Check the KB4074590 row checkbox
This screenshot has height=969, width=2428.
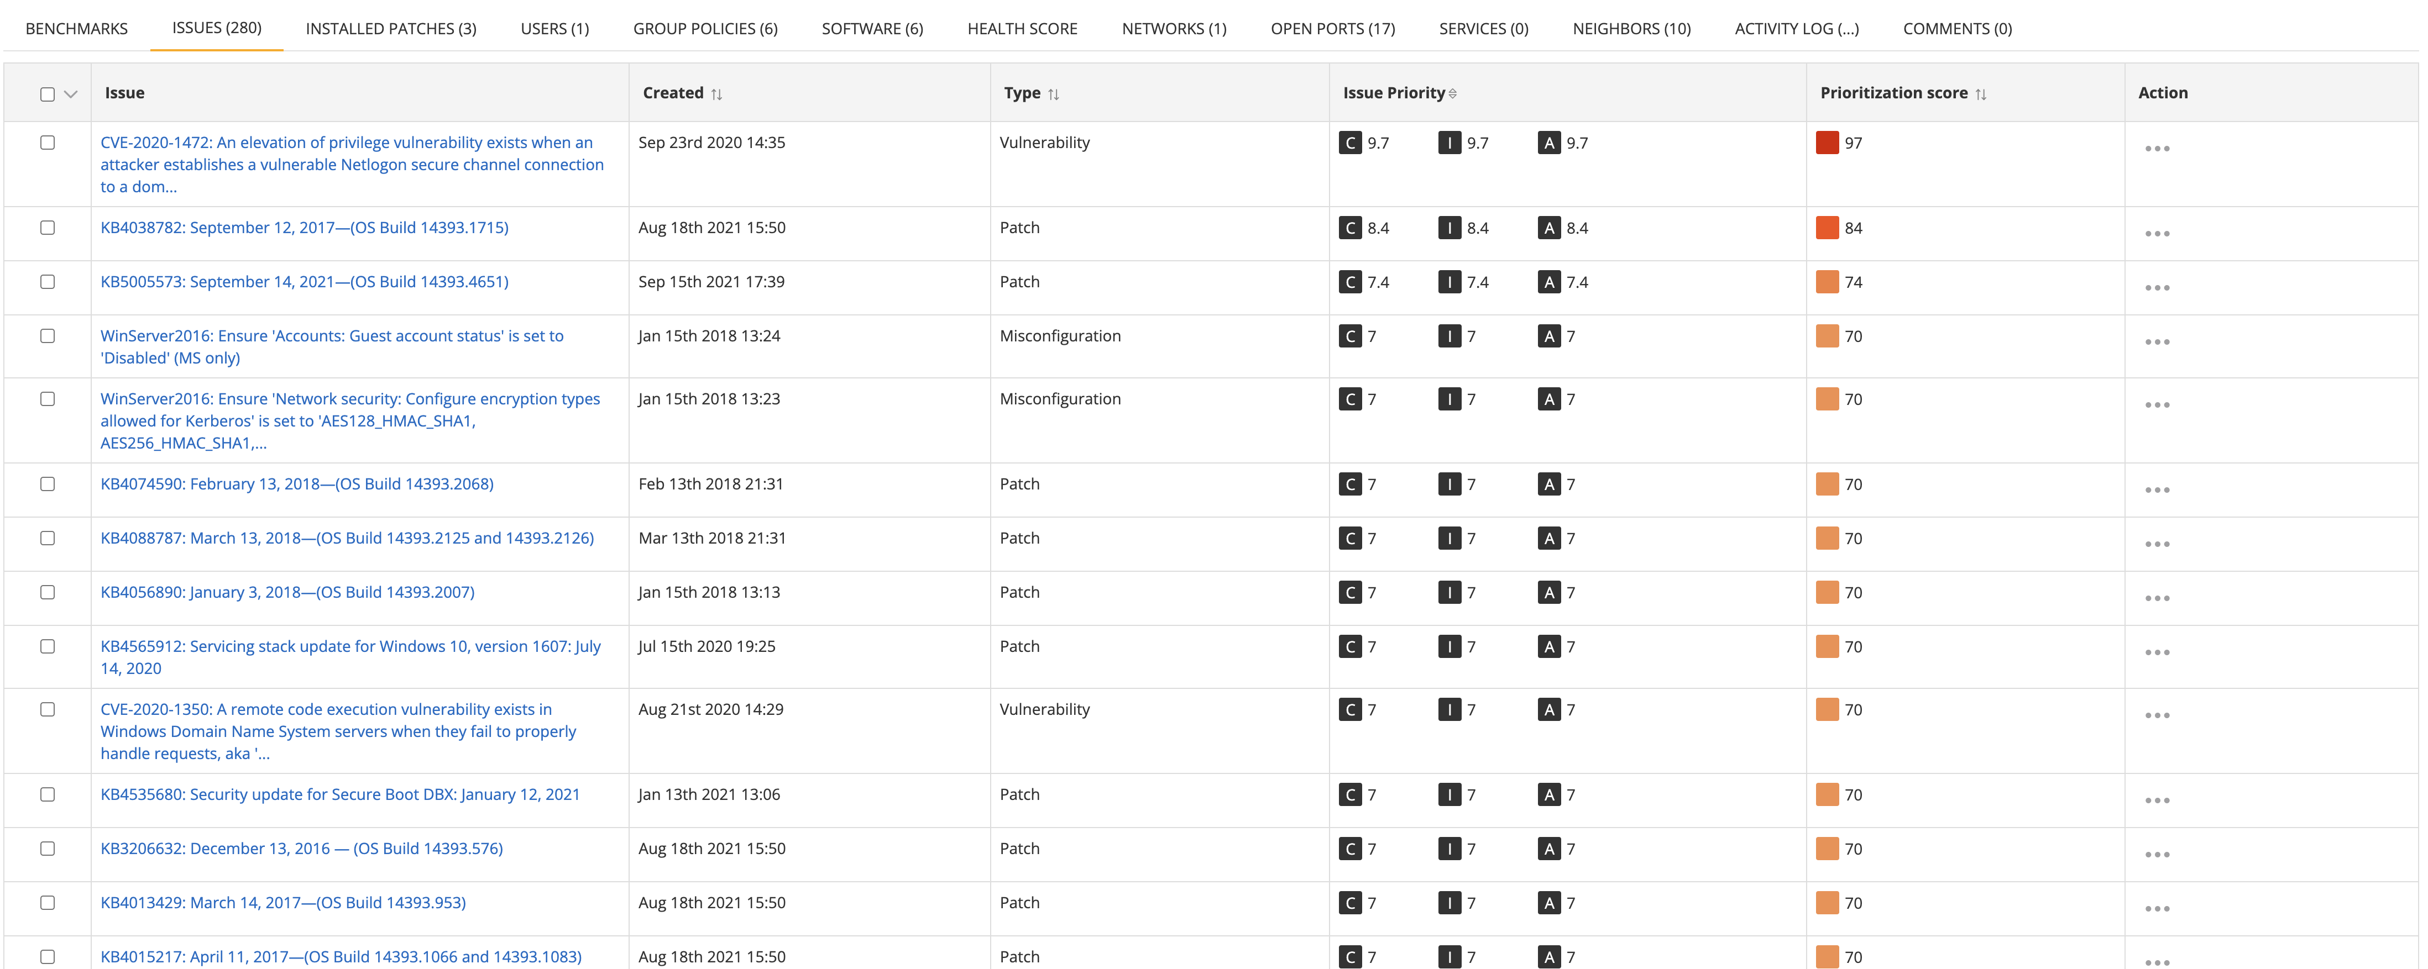[47, 484]
